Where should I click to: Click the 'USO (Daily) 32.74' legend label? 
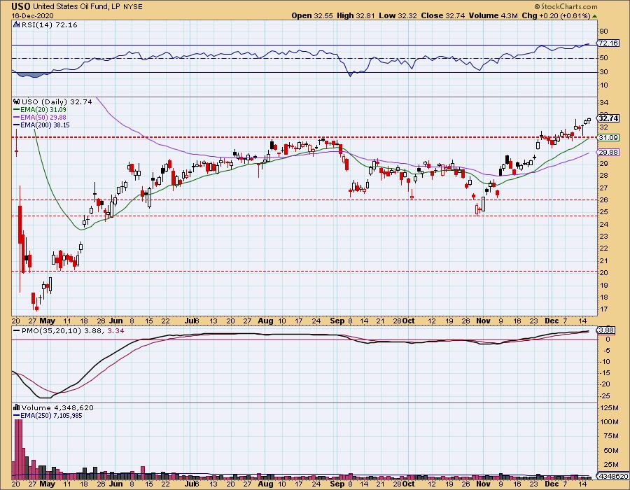click(57, 101)
